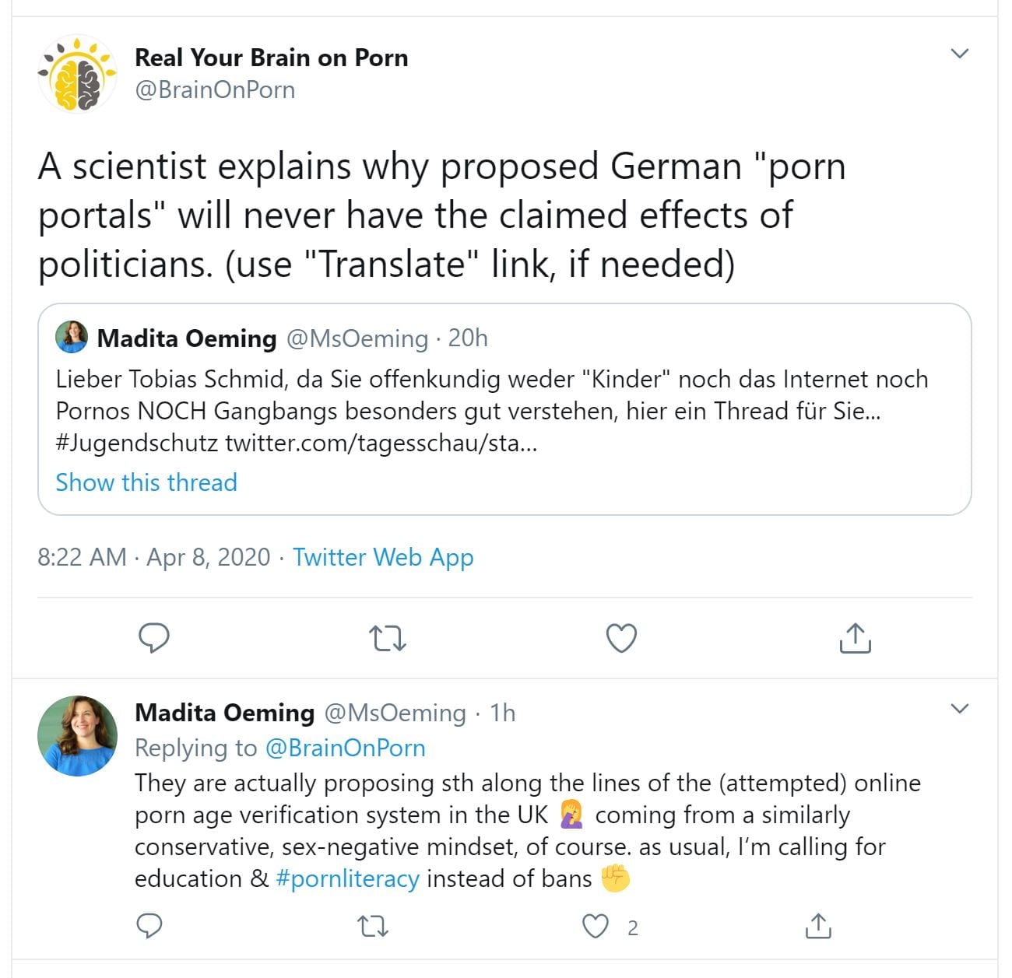Open the quoted tweet's German text
The image size is (1012, 978).
pos(490,411)
